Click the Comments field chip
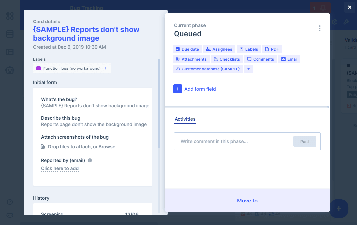This screenshot has height=225, width=357. (260, 59)
